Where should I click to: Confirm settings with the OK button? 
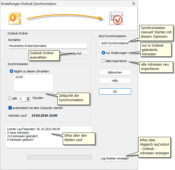pos(115,92)
